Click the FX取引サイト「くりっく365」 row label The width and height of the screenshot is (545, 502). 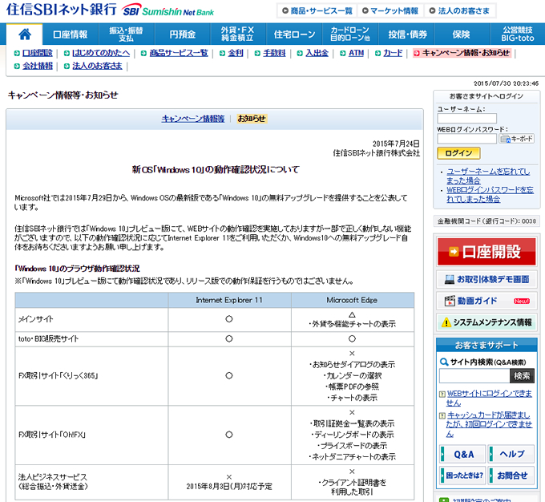coord(58,376)
